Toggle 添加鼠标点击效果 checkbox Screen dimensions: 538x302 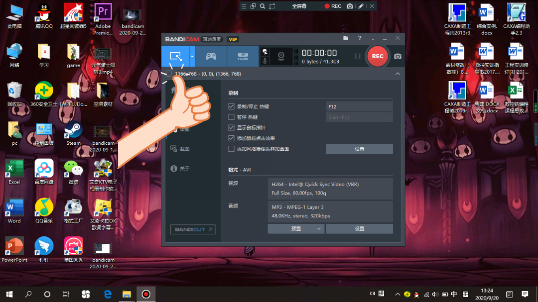(x=231, y=138)
